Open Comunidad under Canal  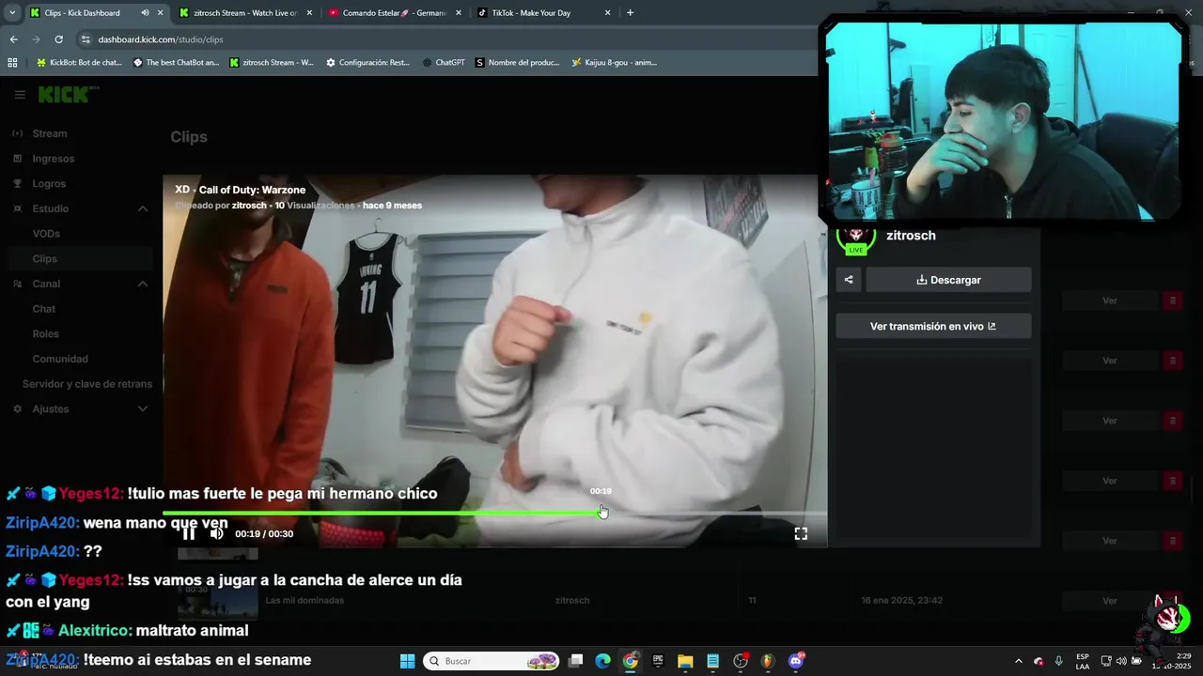coord(60,359)
